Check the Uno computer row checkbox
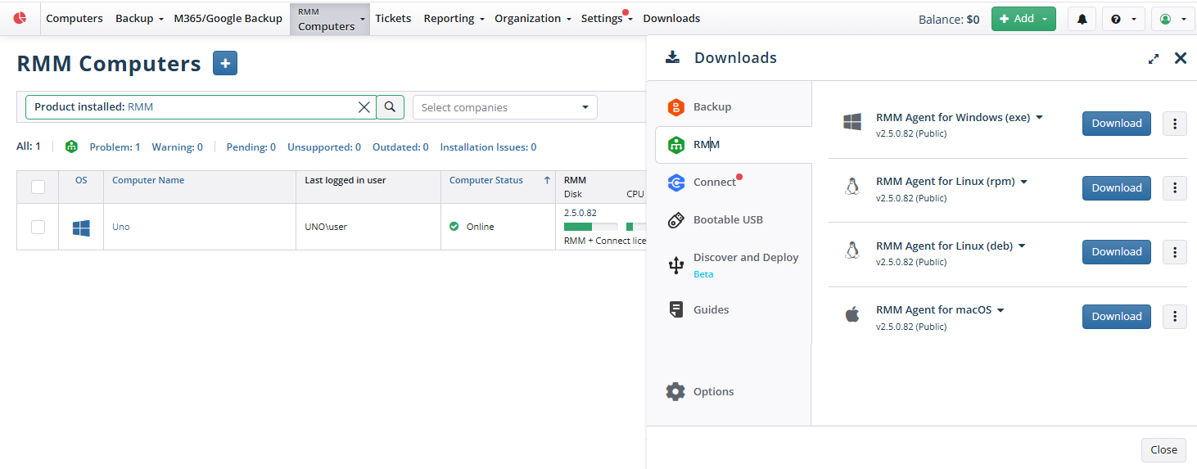The width and height of the screenshot is (1197, 469). tap(38, 227)
